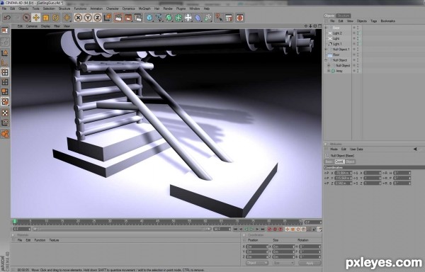The image size is (425, 272).
Task: Expand the Array object
Action: 329,71
